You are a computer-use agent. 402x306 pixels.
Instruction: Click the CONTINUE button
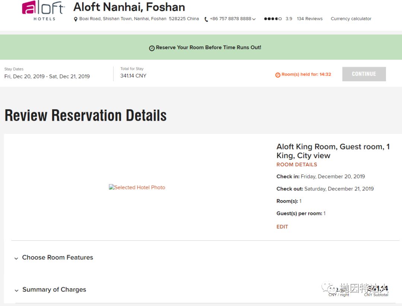pyautogui.click(x=364, y=74)
